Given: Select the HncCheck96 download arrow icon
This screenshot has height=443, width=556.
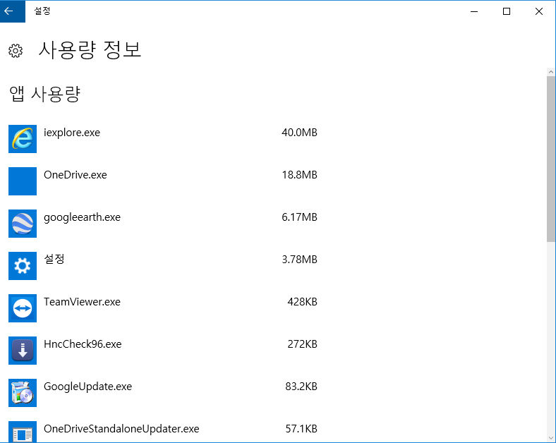Looking at the screenshot, I should (23, 351).
